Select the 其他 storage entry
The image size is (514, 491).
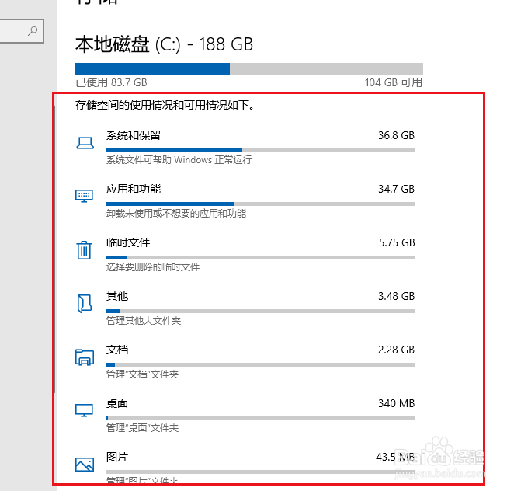click(x=245, y=308)
